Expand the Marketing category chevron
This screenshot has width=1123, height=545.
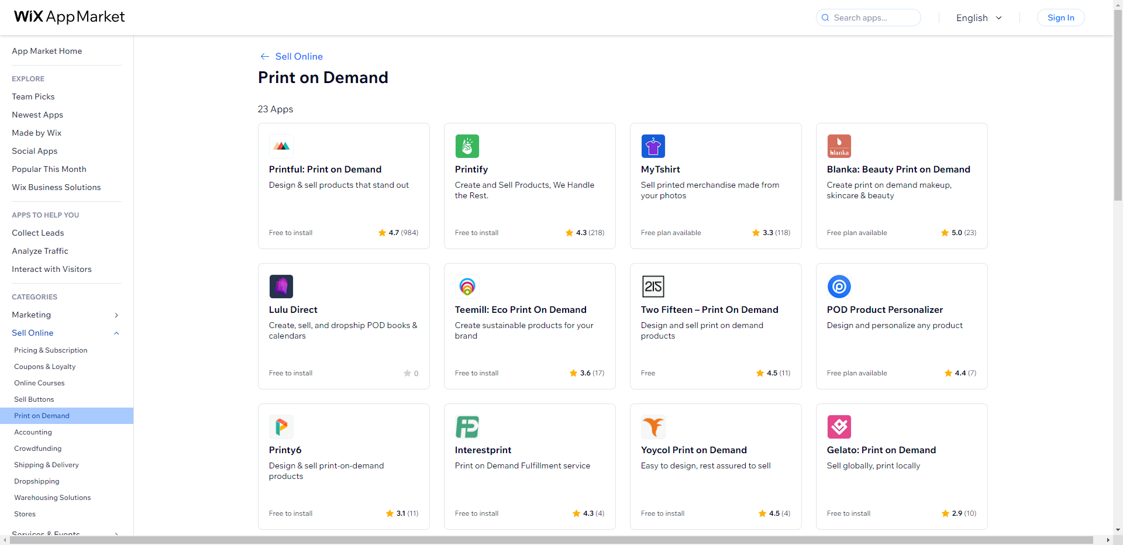click(x=116, y=315)
